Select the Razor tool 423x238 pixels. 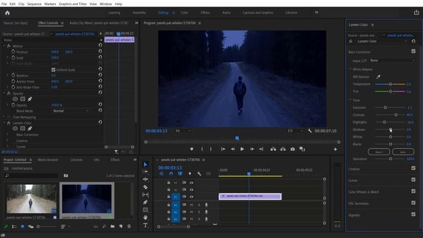[145, 187]
